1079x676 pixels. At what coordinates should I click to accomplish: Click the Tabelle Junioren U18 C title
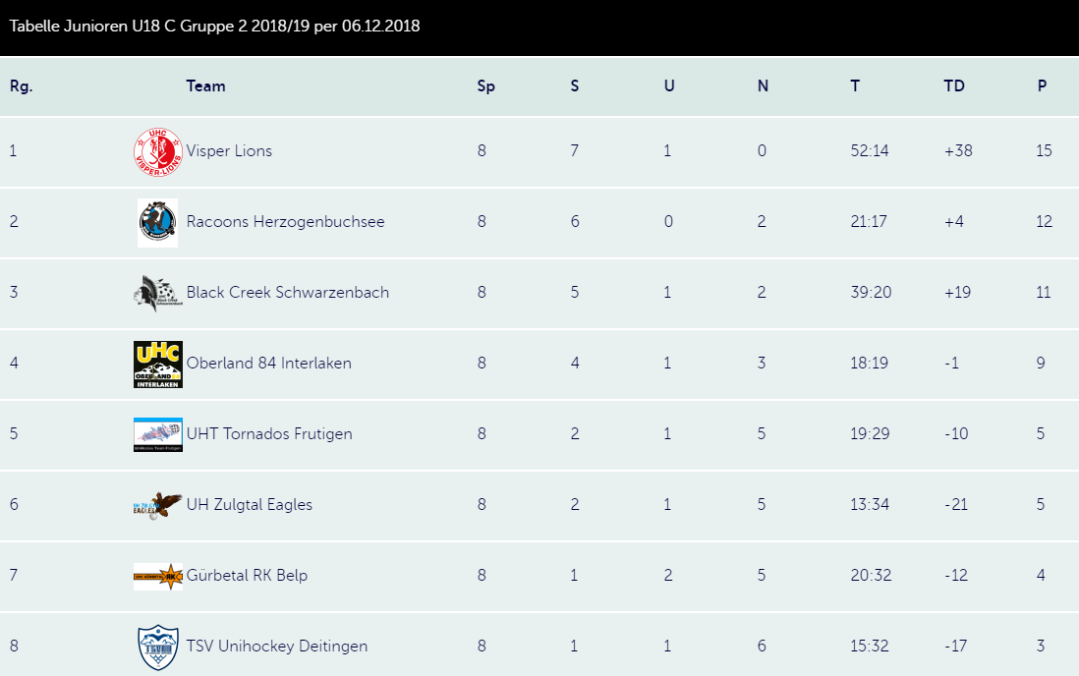(214, 27)
